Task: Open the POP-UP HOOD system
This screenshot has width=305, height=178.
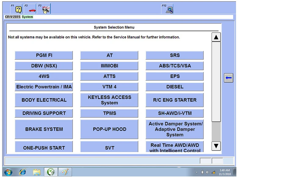Action: (x=109, y=129)
